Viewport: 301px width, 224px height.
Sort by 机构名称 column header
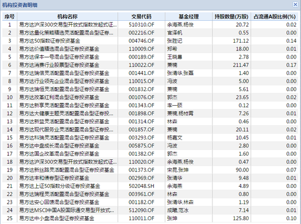(67, 17)
